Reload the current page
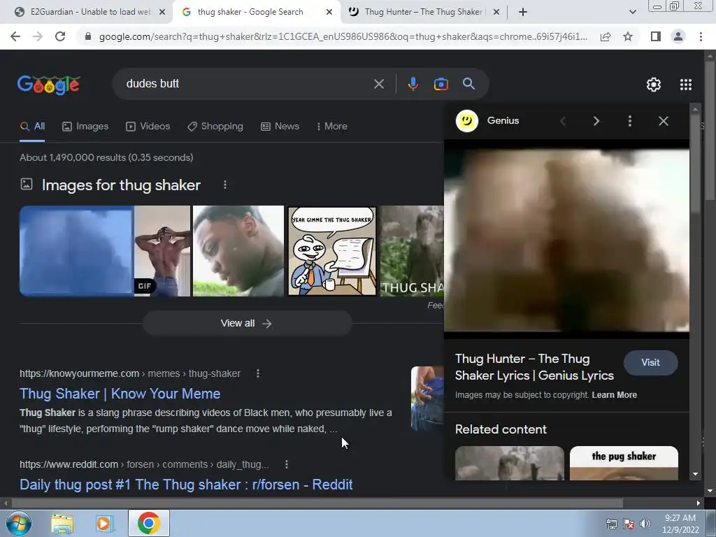 click(x=60, y=36)
